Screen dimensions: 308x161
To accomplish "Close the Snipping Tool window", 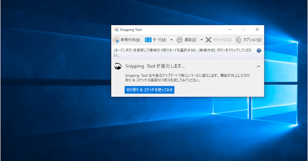I will (x=257, y=30).
